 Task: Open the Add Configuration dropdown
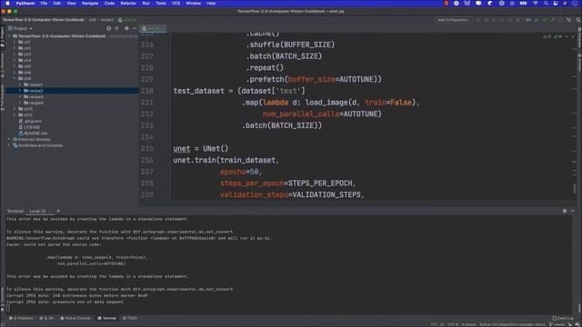tap(454, 20)
